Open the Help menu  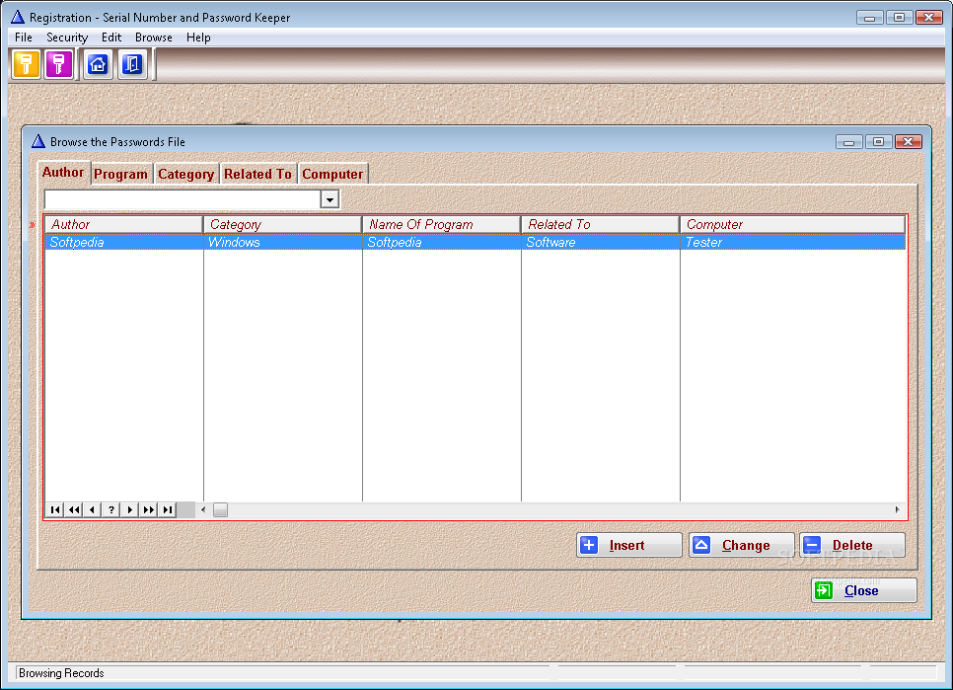[x=198, y=38]
